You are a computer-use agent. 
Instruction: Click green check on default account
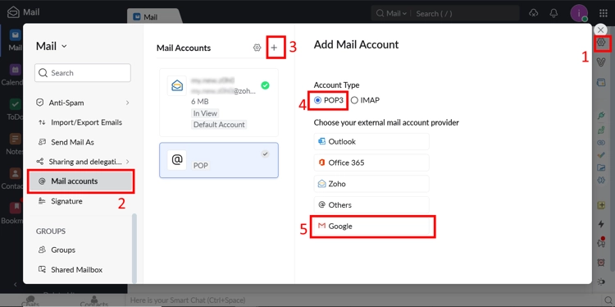[265, 85]
